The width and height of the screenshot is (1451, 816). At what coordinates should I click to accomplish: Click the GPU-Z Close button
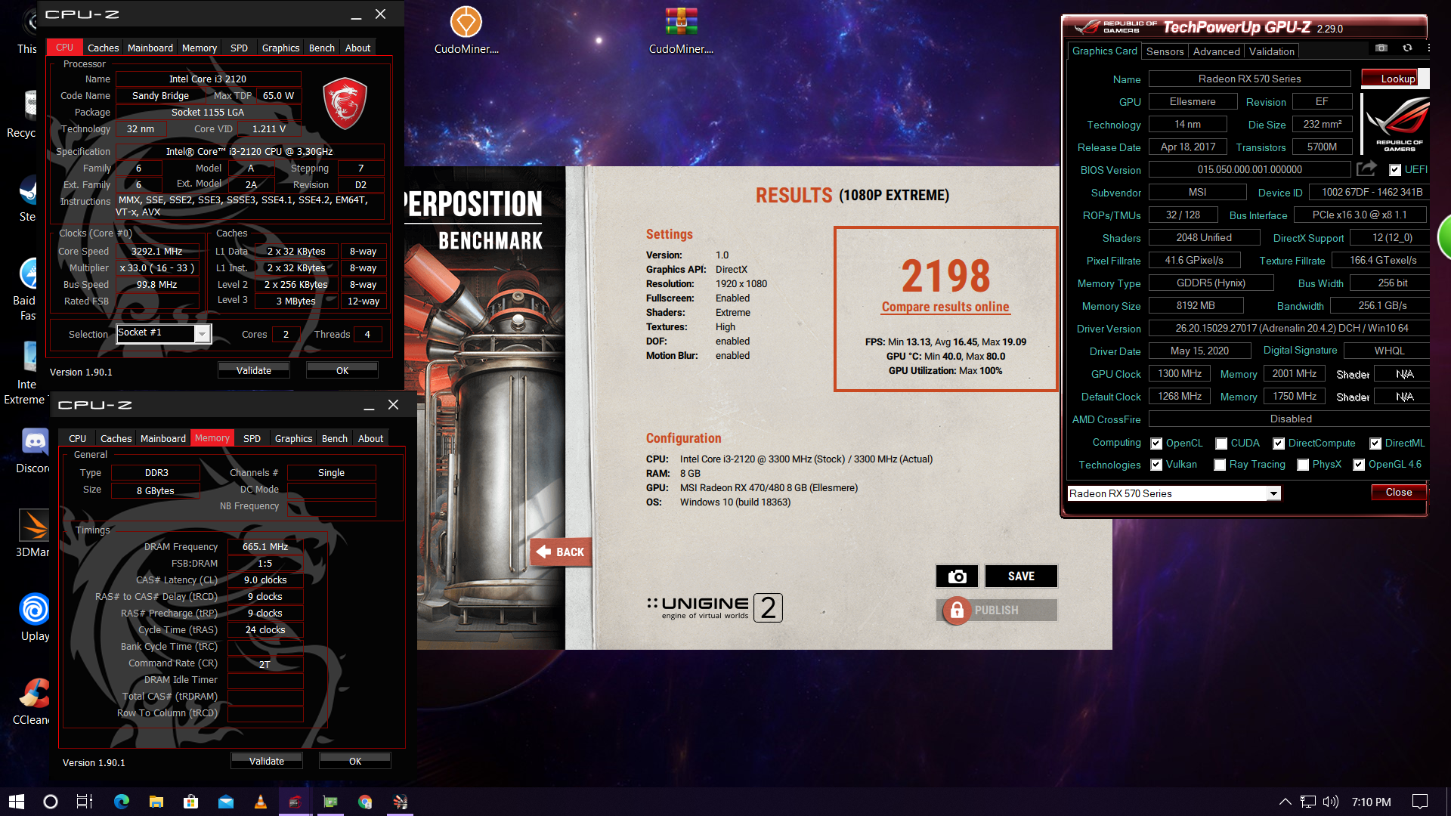[1398, 492]
